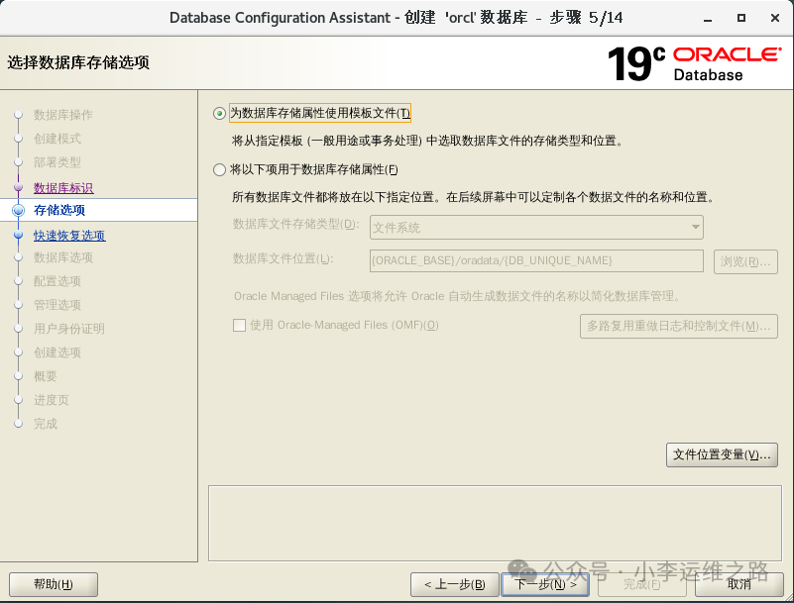Click the 部署类型 step label
Viewport: 794px width, 603px height.
pyautogui.click(x=57, y=162)
